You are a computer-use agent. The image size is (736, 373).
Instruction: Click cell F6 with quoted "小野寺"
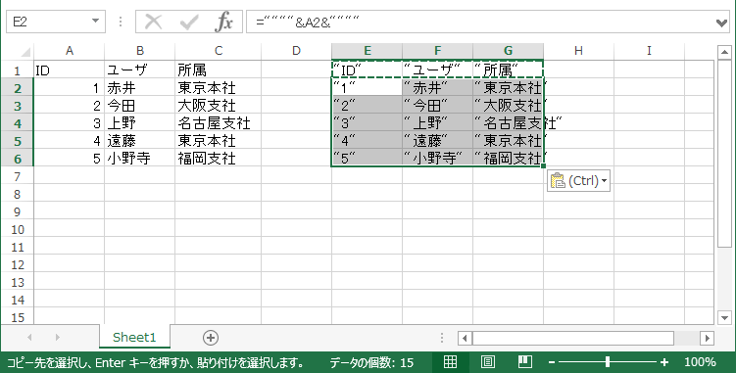pos(437,159)
